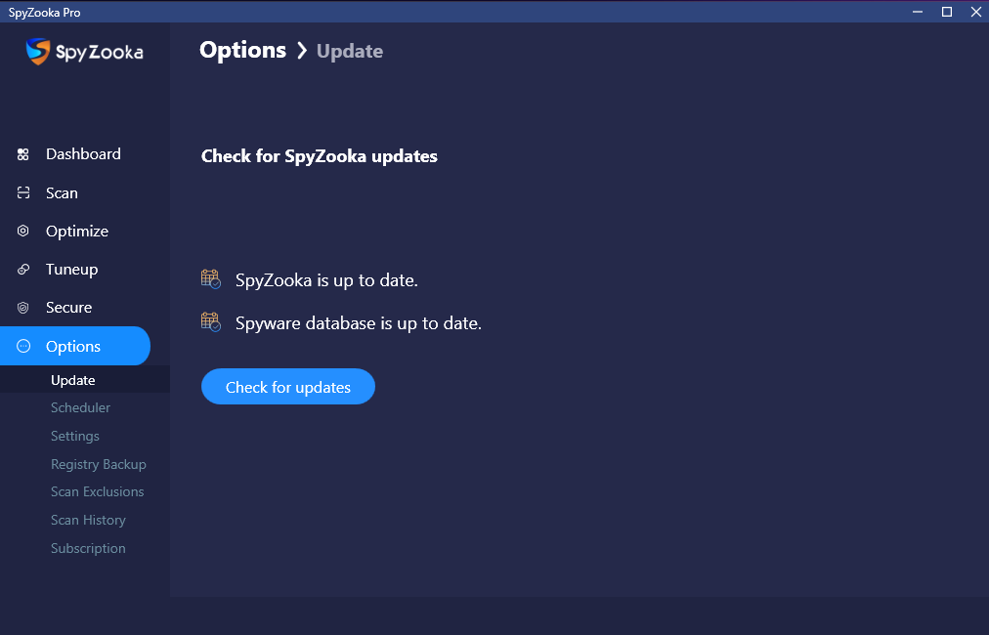Click the Options breadcrumb heading
Screen dimensions: 989x635
(242, 50)
